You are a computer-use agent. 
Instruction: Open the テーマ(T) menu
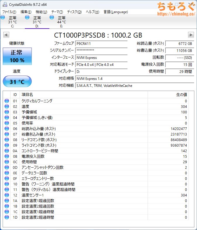point(57,12)
